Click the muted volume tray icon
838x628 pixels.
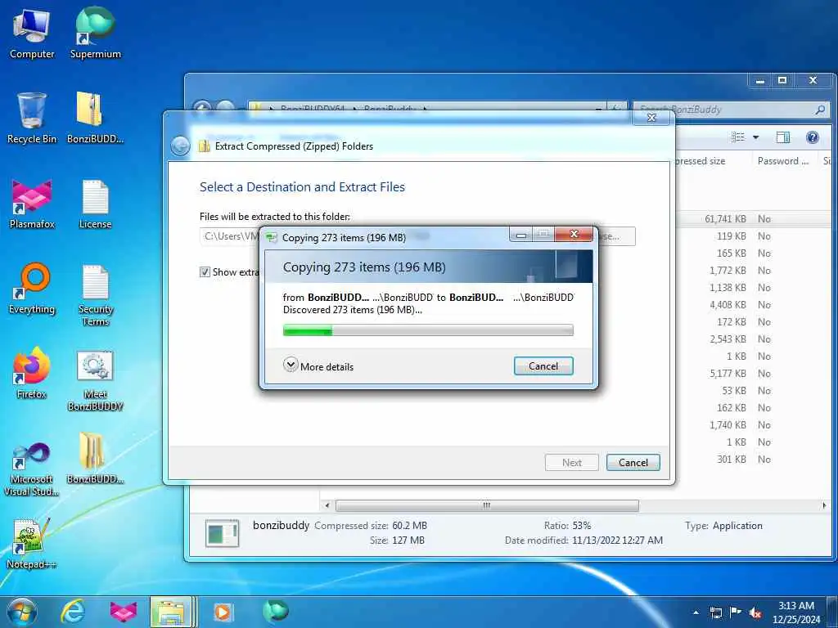(755, 612)
